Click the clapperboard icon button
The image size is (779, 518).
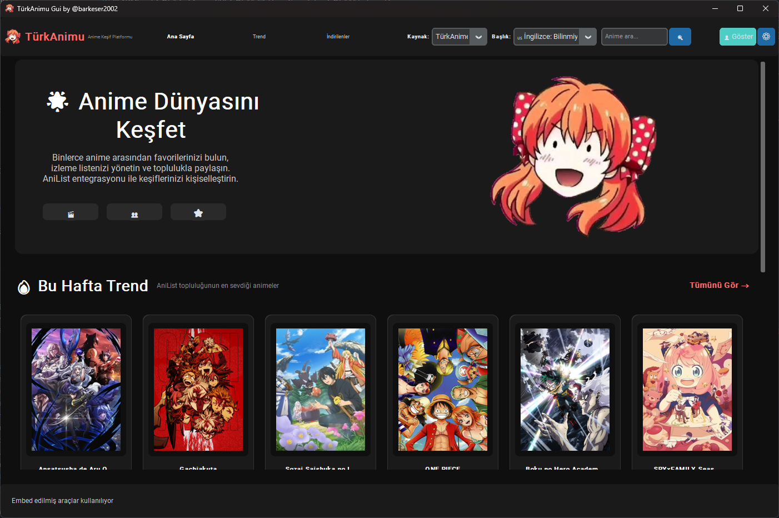(71, 212)
